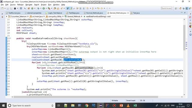Close the General_Methods.java tab
Image resolution: width=192 pixels, height=108 pixels.
pos(128,13)
